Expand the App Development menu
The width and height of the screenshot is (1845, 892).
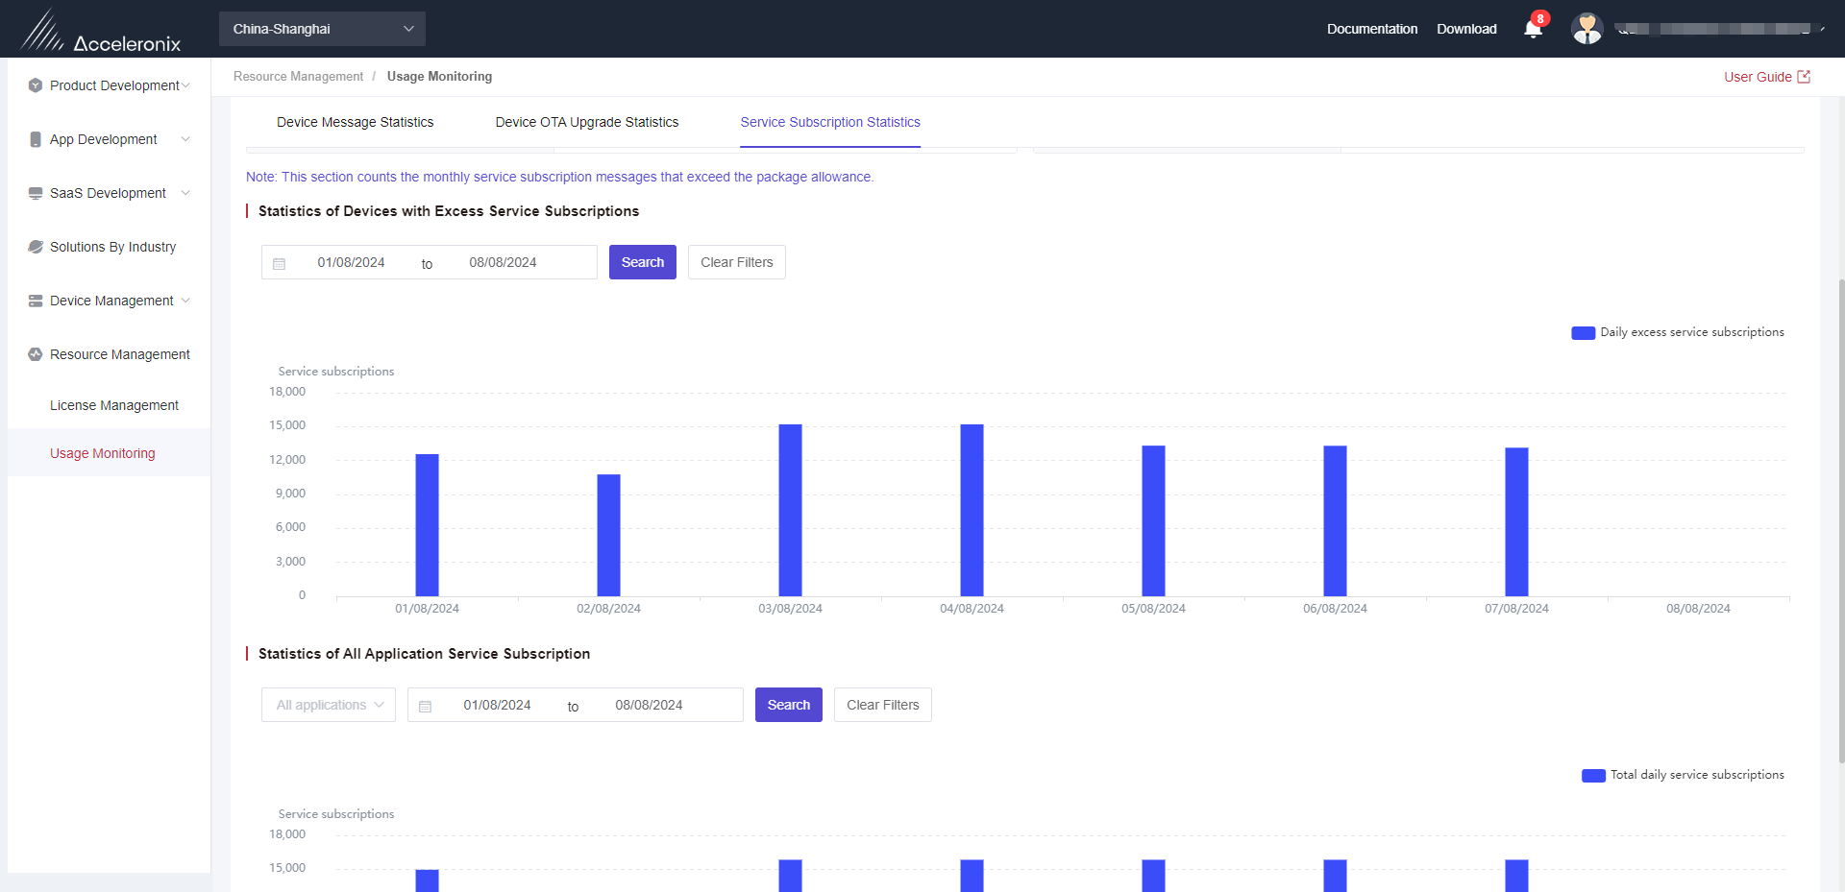pos(185,139)
